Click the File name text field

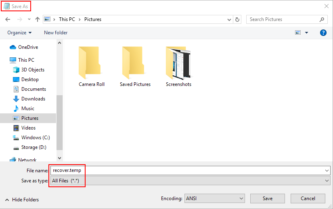click(x=186, y=170)
